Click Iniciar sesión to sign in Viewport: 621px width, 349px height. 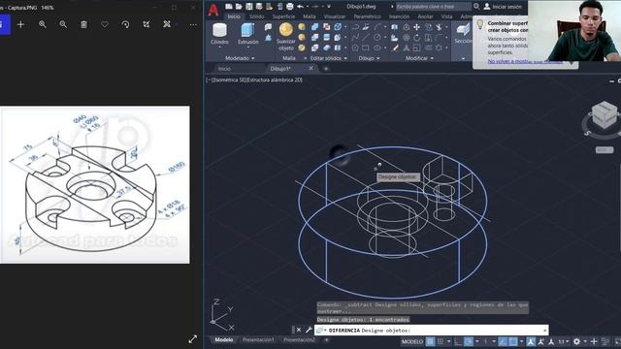click(507, 7)
